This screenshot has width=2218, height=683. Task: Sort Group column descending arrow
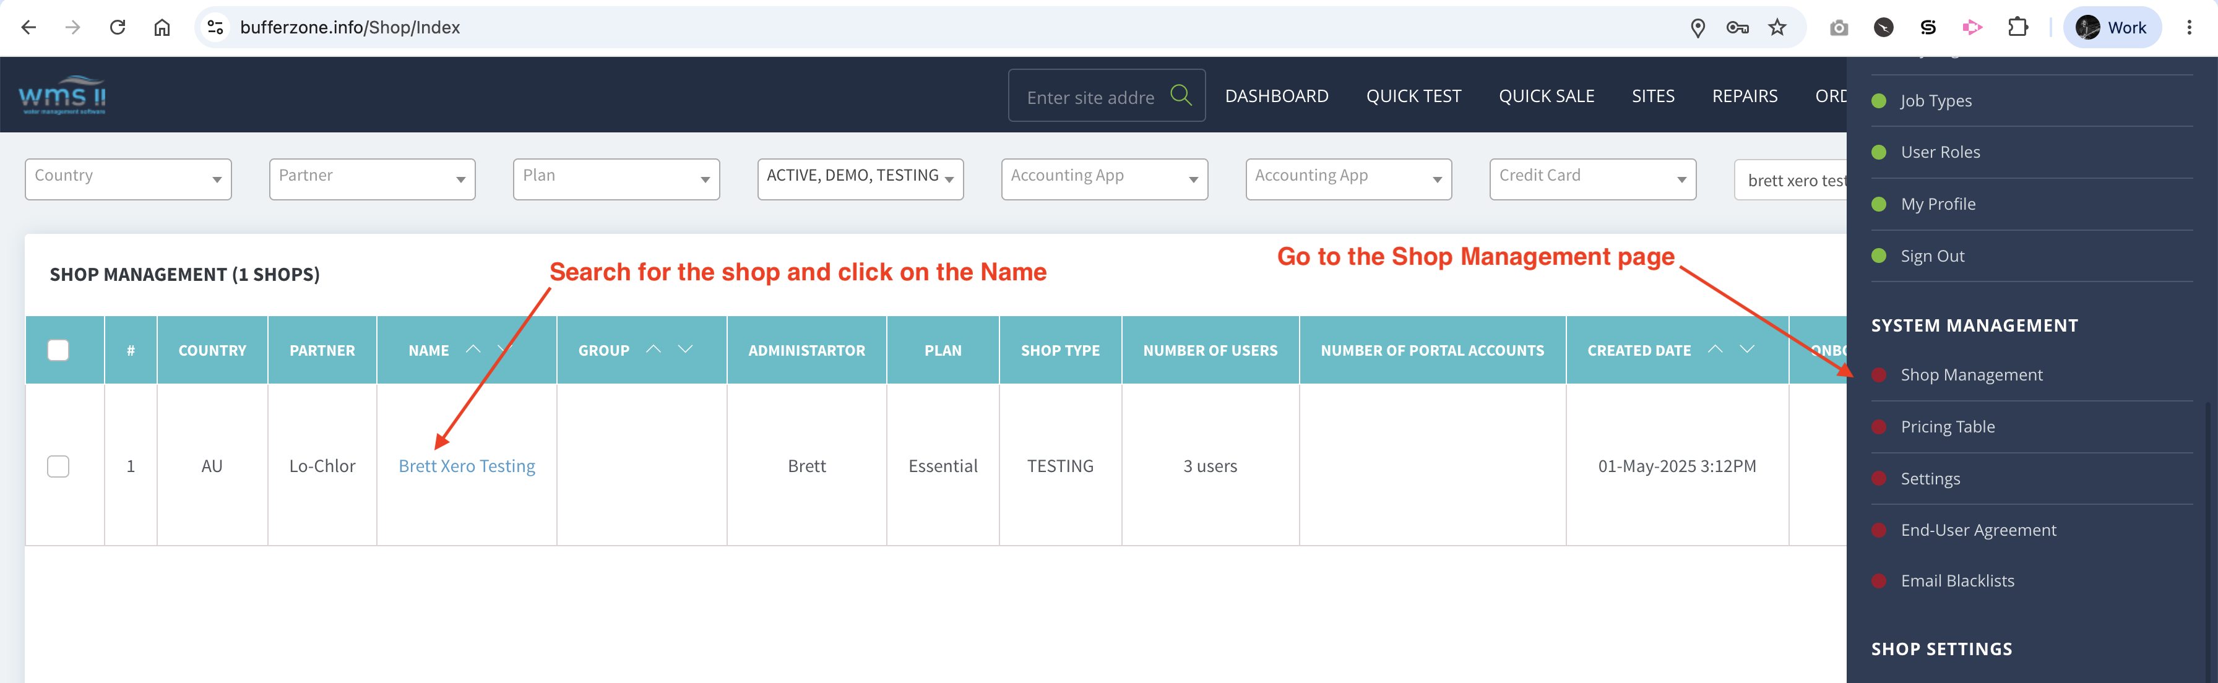tap(685, 348)
